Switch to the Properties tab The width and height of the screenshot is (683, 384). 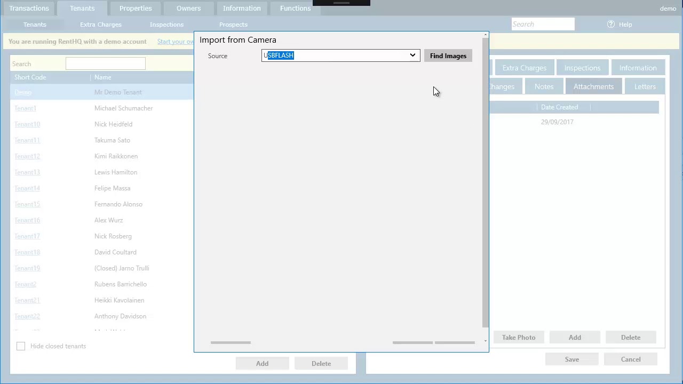point(136,9)
